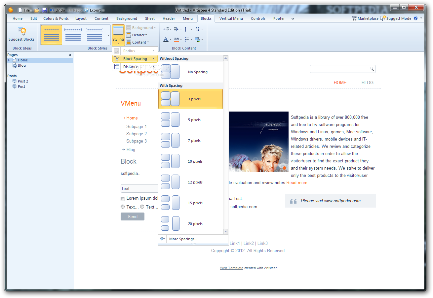Open the Header dropdown in Block Styles
The image size is (433, 298).
point(137,35)
